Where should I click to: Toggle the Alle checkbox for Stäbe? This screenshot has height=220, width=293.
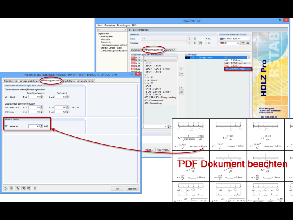206,39
